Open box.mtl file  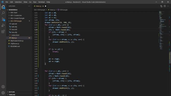pos(14,30)
